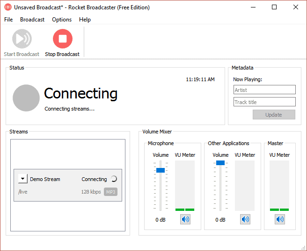The width and height of the screenshot is (307, 251).
Task: Toggle the Master mute speaker button
Action: (x=279, y=219)
